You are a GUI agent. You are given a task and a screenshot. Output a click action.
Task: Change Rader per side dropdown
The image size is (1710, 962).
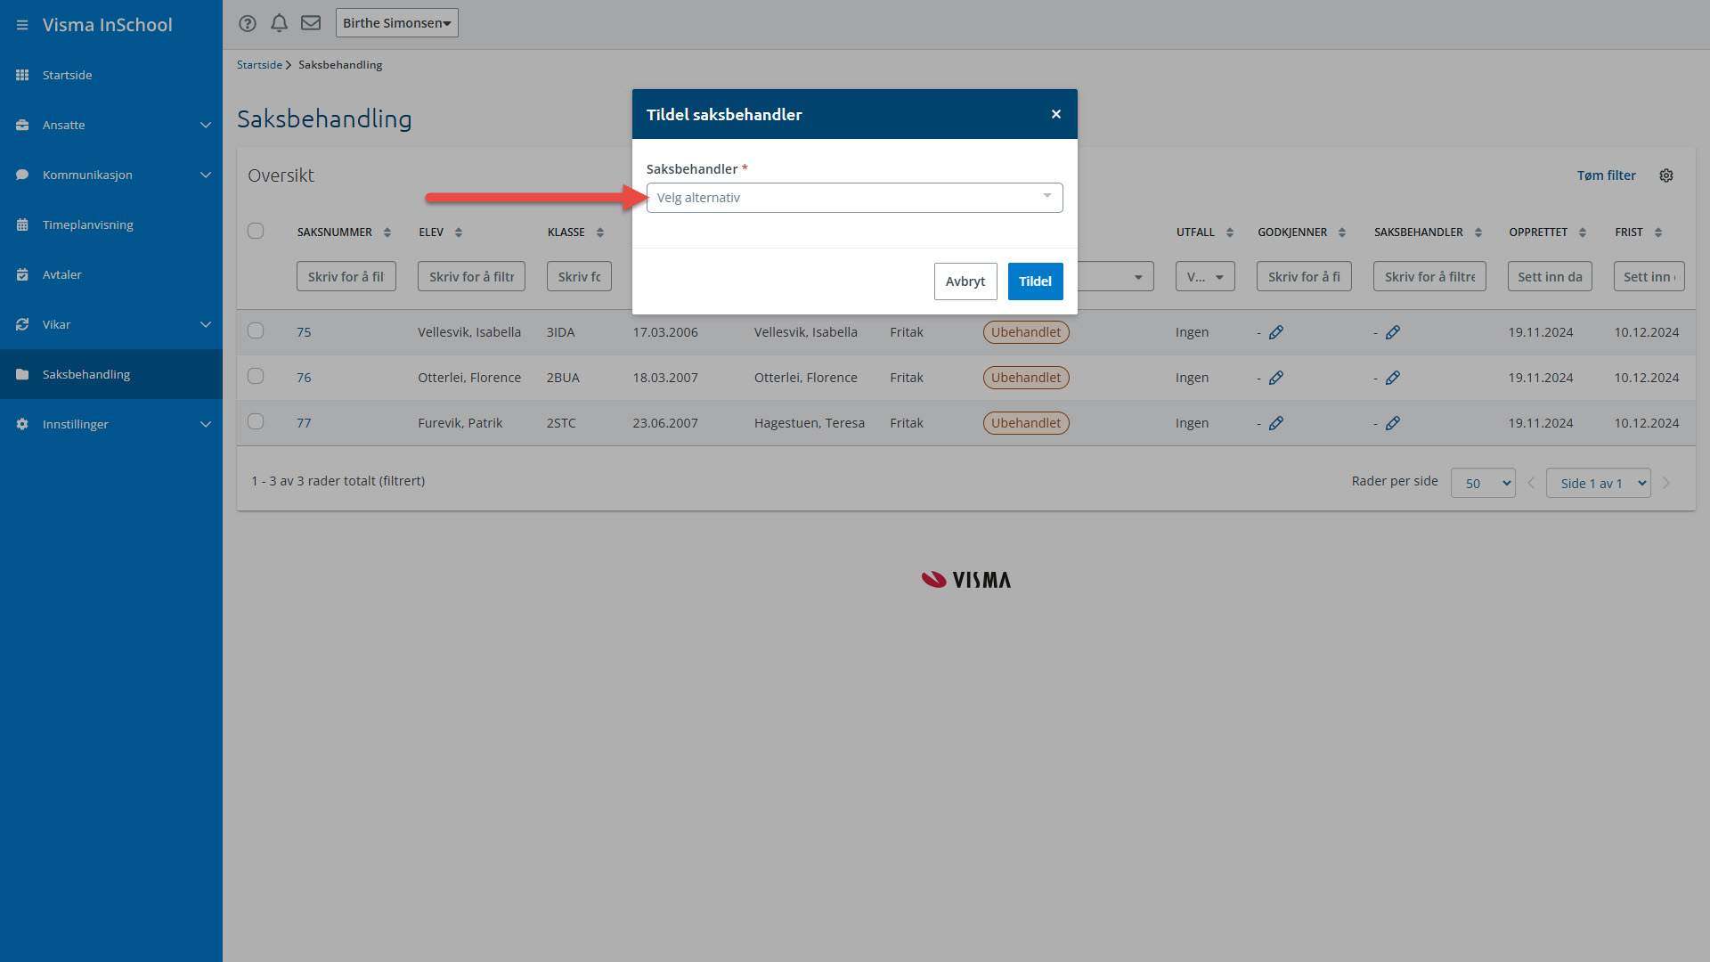click(1482, 483)
